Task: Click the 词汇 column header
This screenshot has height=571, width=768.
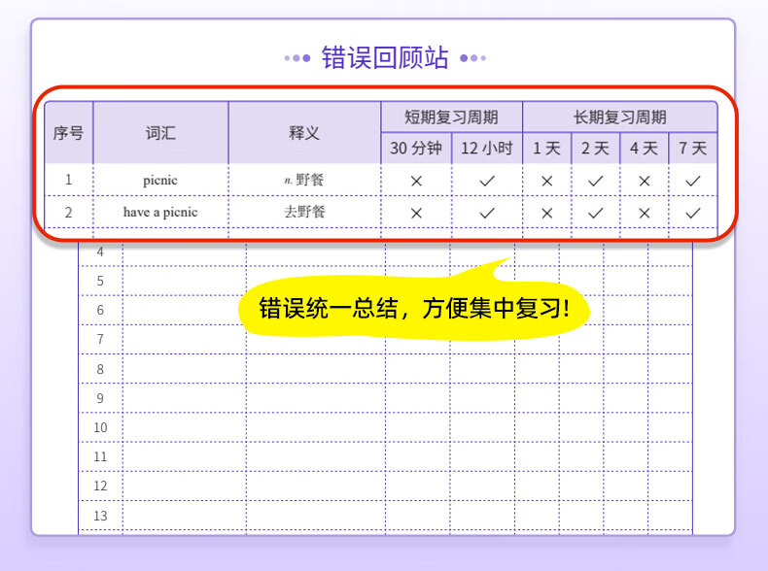Action: (160, 133)
